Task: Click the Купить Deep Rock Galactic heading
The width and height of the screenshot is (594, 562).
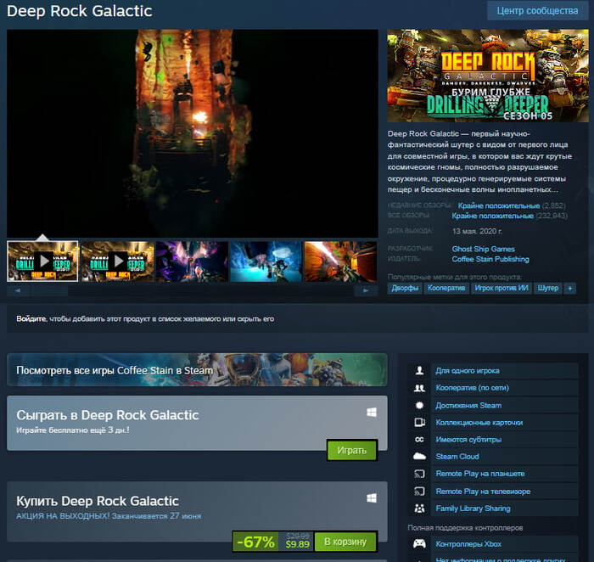Action: click(x=98, y=501)
